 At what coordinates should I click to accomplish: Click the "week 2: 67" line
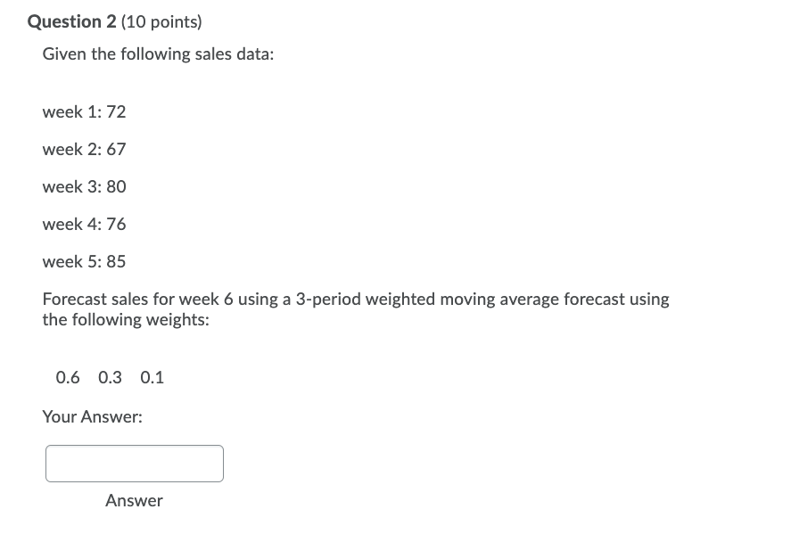84,149
